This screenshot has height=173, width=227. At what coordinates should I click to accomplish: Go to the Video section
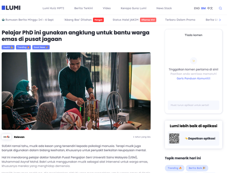pyautogui.click(x=107, y=8)
